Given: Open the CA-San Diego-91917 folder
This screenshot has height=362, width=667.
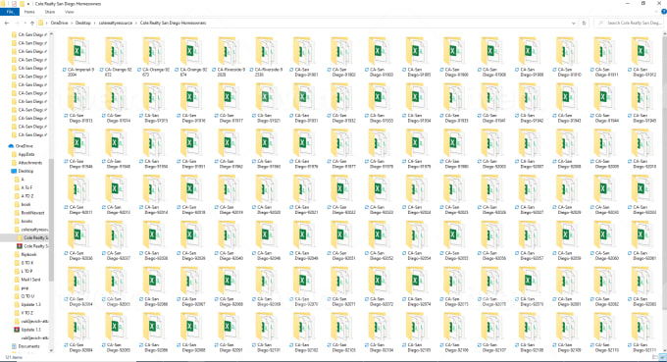Looking at the screenshot, I should tap(230, 103).
